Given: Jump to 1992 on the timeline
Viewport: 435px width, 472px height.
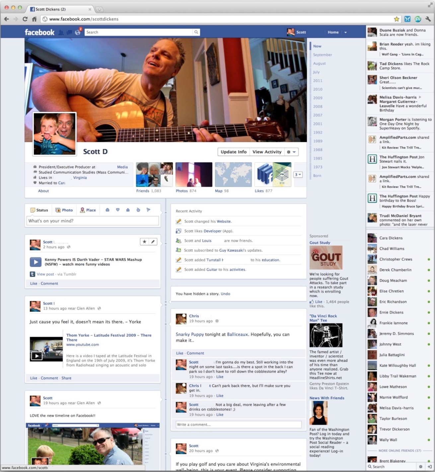Looking at the screenshot, I should [318, 132].
